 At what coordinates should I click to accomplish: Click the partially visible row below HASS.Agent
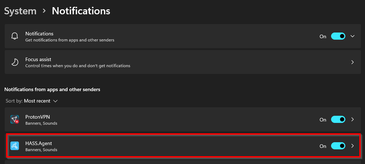pyautogui.click(x=183, y=162)
